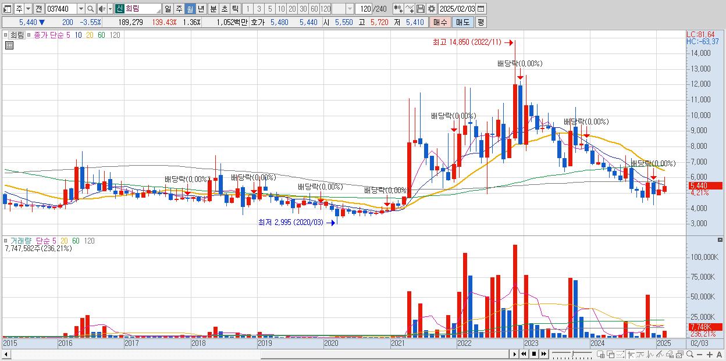Click the blue 매도 sell button
Viewport: 726px width, 361px height.
[x=463, y=22]
